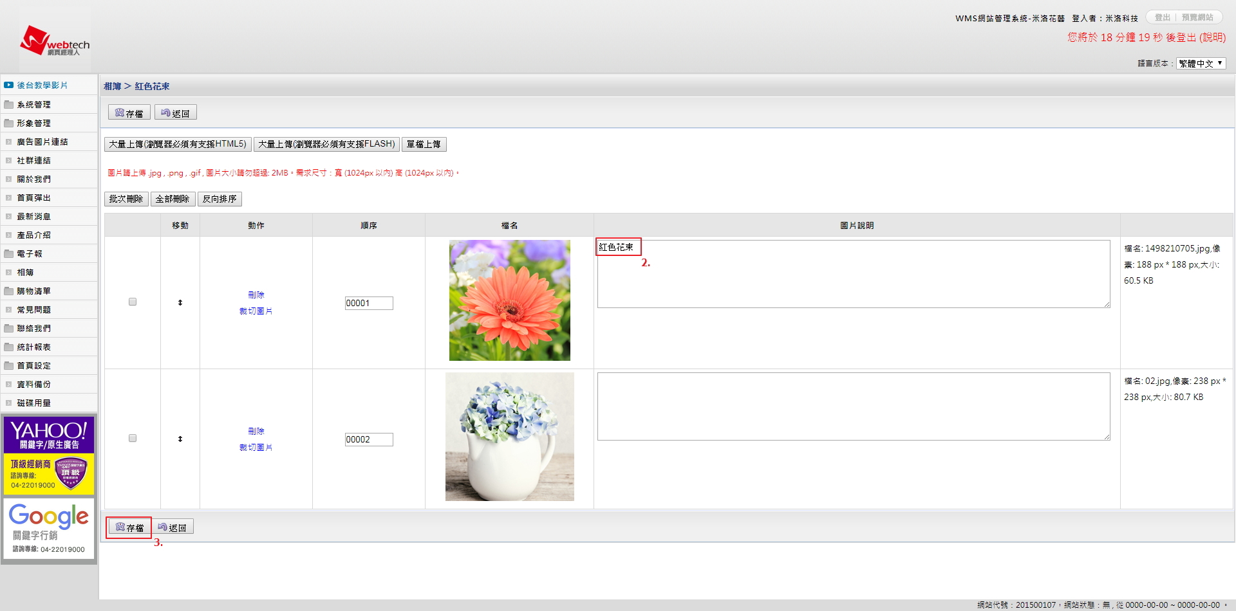Viewport: 1236px width, 611px height.
Task: Tick the checkbox for the hydrangea image row
Action: 133,438
